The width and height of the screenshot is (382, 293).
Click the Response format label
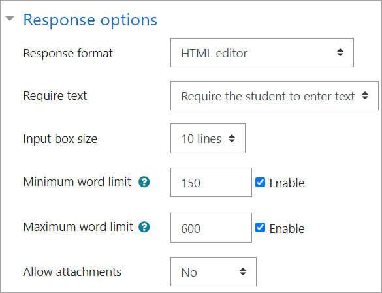(x=68, y=54)
